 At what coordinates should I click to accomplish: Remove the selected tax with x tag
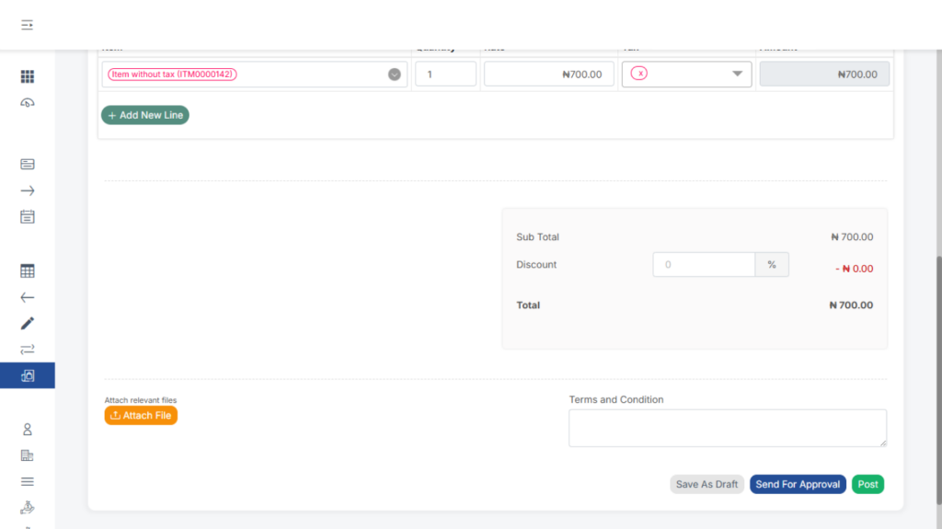click(640, 74)
